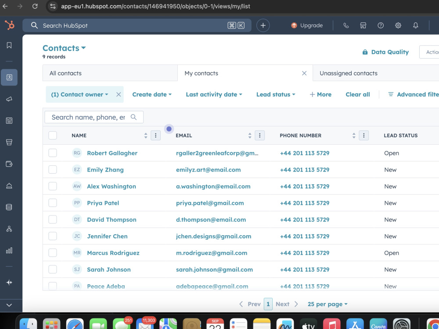Open Name column options menu

[x=156, y=136]
